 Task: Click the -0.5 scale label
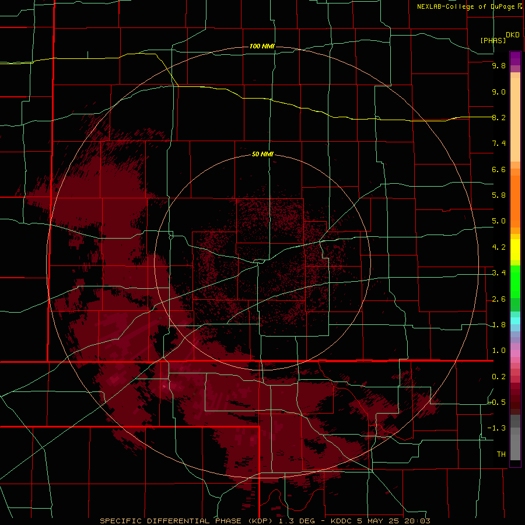(497, 402)
